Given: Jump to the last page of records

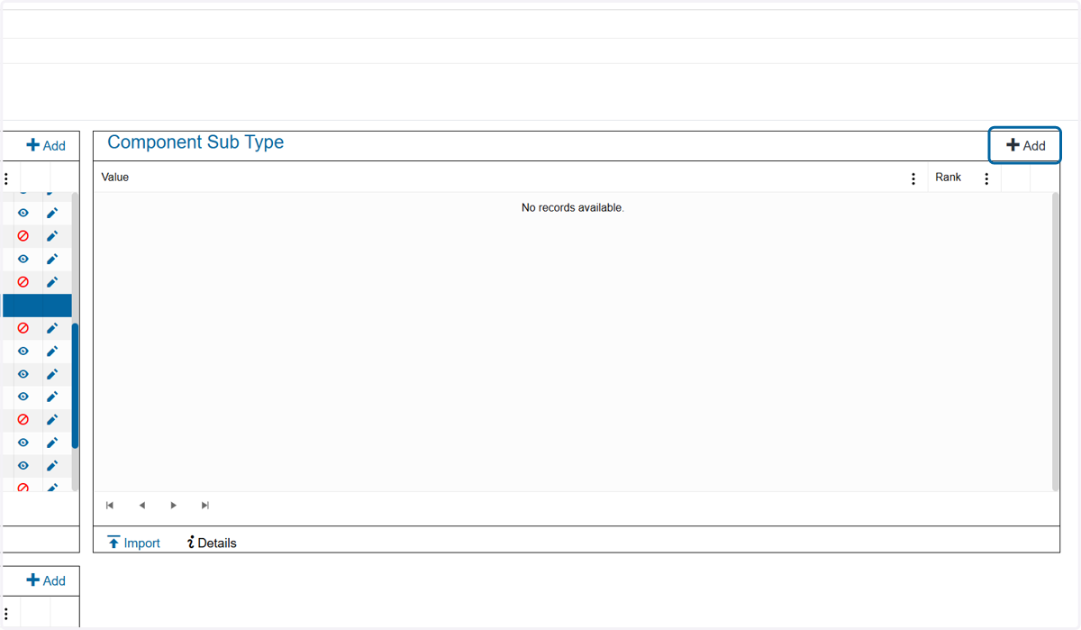Looking at the screenshot, I should (205, 506).
